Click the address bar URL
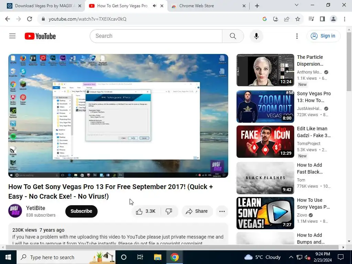This screenshot has height=264, width=352. click(88, 19)
